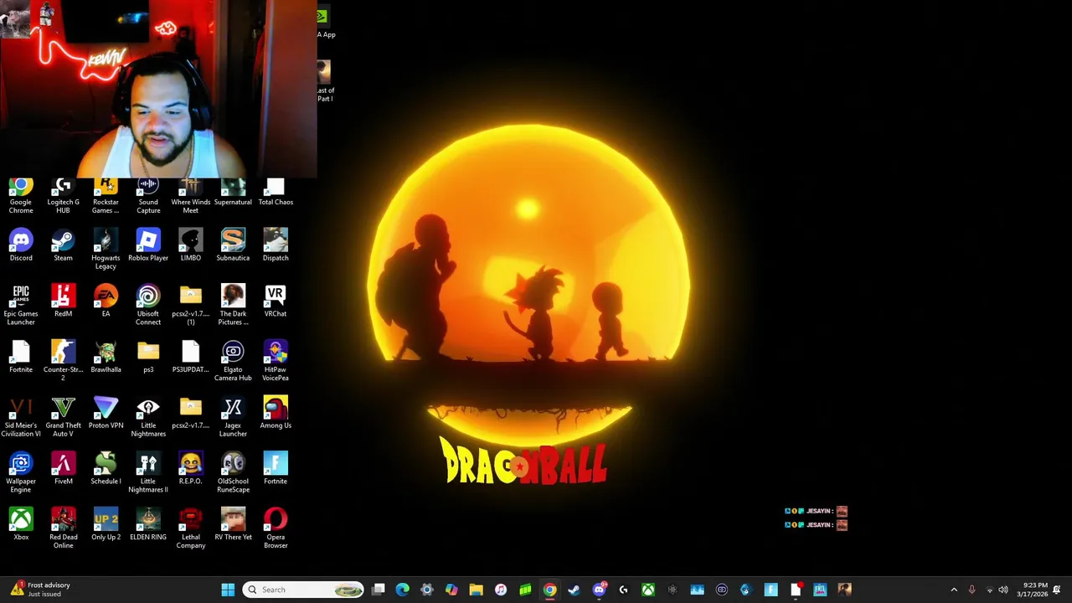Select Elgato Camera Hub desktop icon
1072x603 pixels.
point(233,361)
